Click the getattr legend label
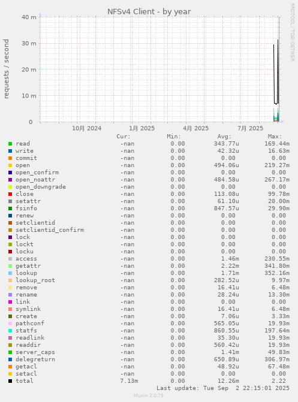The image size is (298, 402). point(28,266)
